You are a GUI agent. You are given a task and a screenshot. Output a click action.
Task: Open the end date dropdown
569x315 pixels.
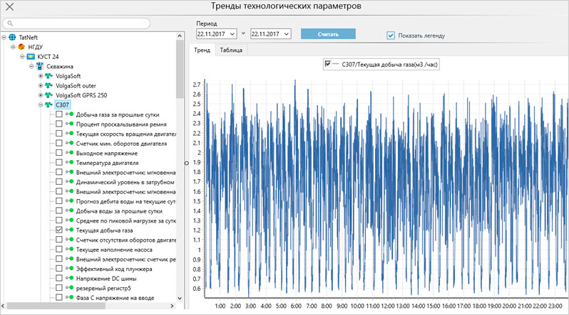[287, 33]
